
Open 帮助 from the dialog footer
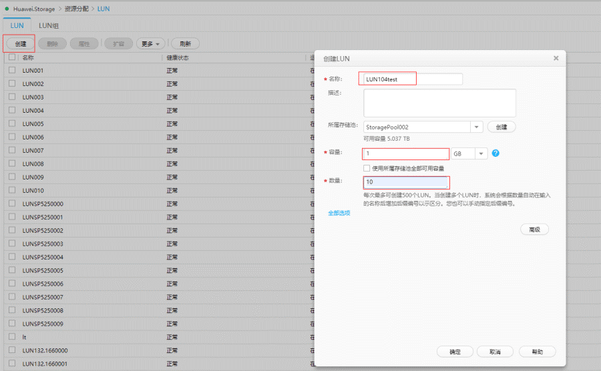click(x=538, y=352)
